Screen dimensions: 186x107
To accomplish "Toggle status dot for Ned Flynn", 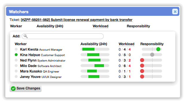I will 16,60.
